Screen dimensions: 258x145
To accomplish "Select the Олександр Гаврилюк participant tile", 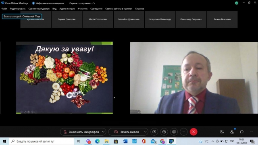I will (x=191, y=19).
